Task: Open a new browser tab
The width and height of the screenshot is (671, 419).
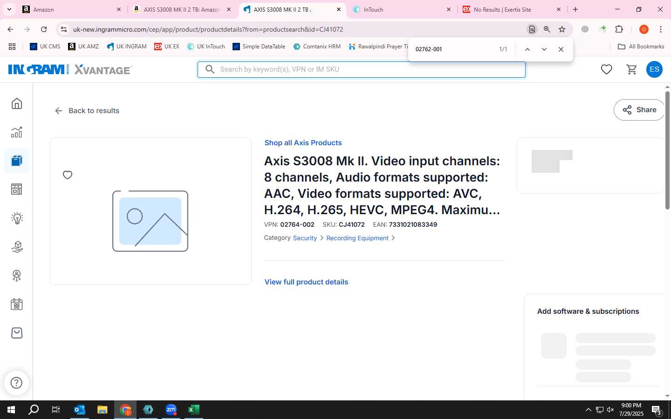Action: [x=575, y=9]
